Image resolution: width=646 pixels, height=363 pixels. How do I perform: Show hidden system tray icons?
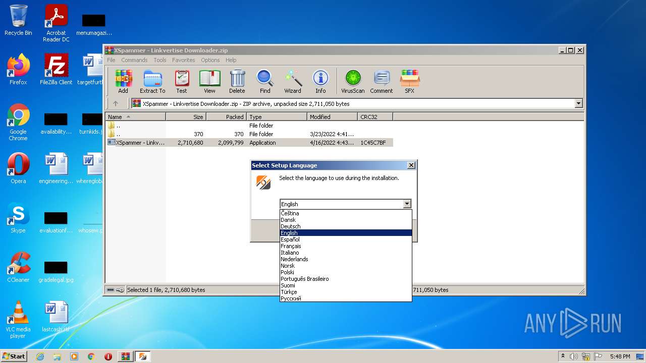563,356
